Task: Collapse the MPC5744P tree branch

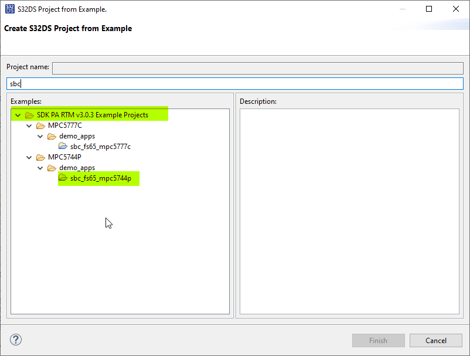Action: pos(29,157)
